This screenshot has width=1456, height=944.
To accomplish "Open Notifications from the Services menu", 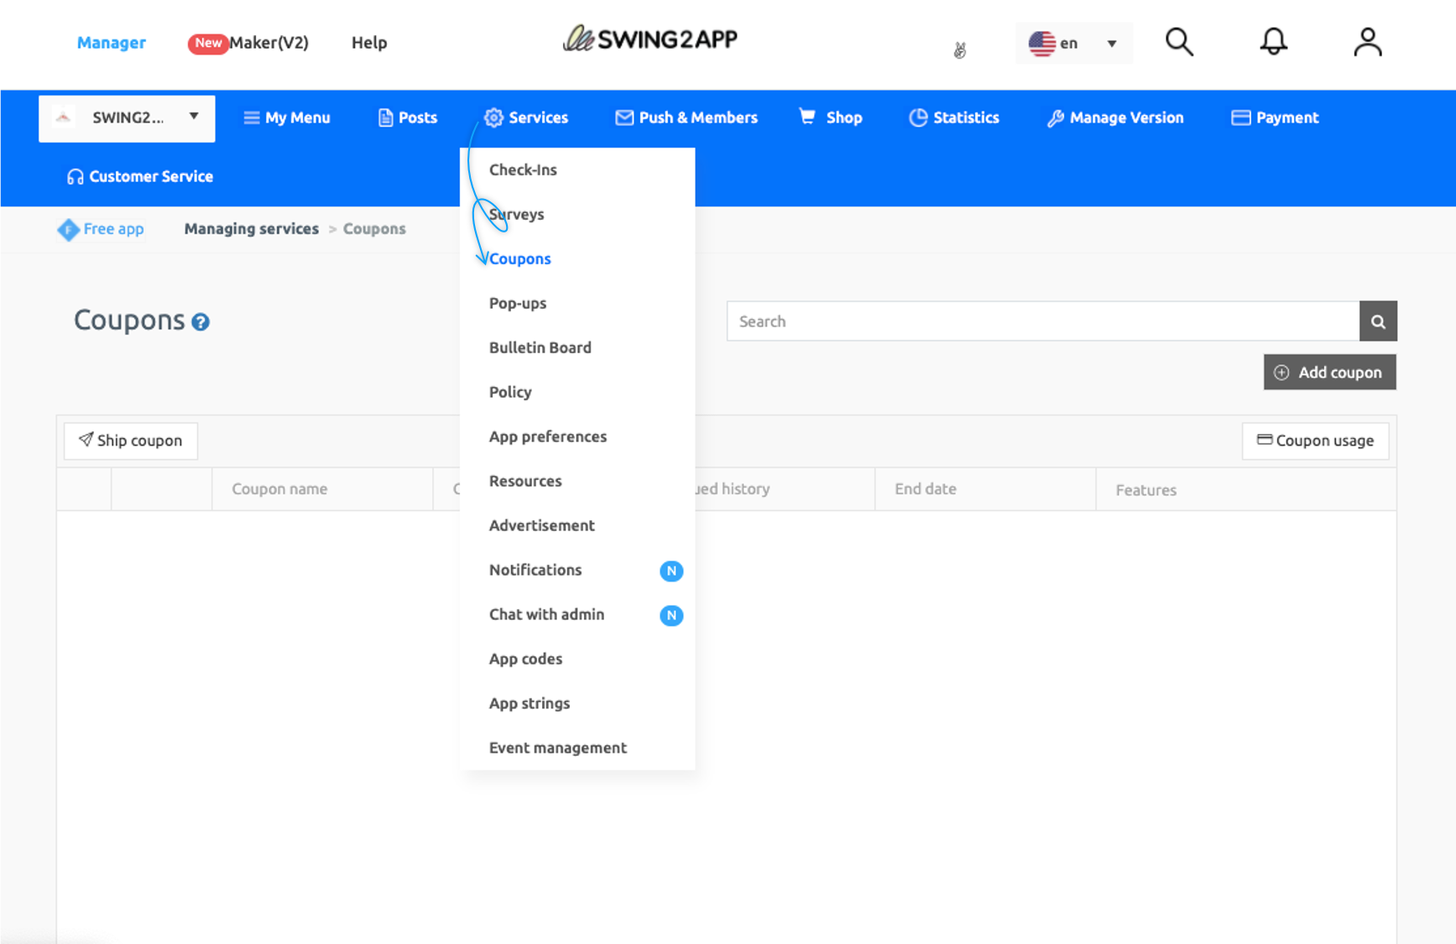I will pos(535,570).
